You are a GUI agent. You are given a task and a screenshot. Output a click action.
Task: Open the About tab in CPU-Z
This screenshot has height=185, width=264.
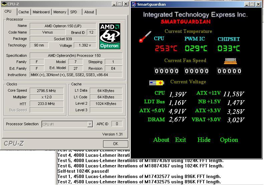[89, 12]
